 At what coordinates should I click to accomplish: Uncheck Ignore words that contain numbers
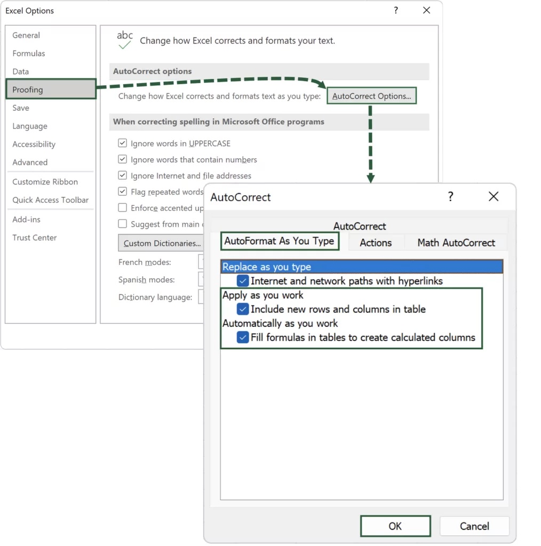(x=123, y=159)
